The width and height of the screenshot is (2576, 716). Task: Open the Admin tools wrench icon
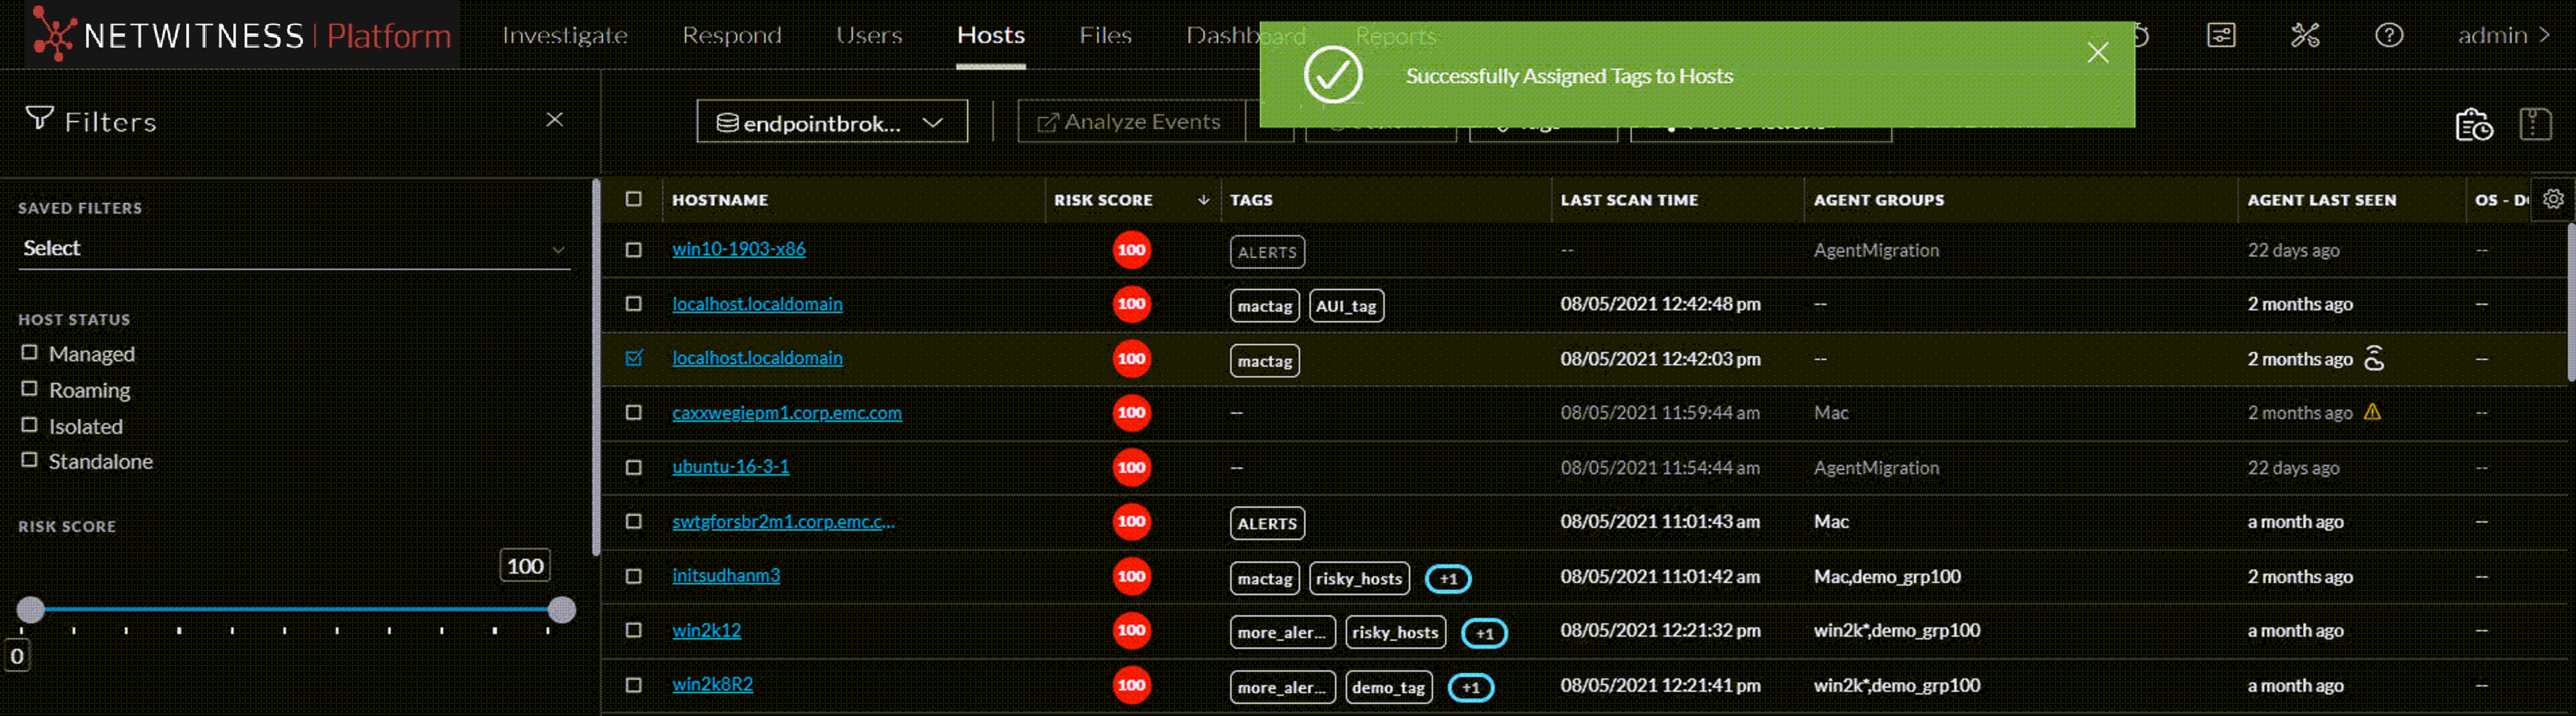(2304, 36)
